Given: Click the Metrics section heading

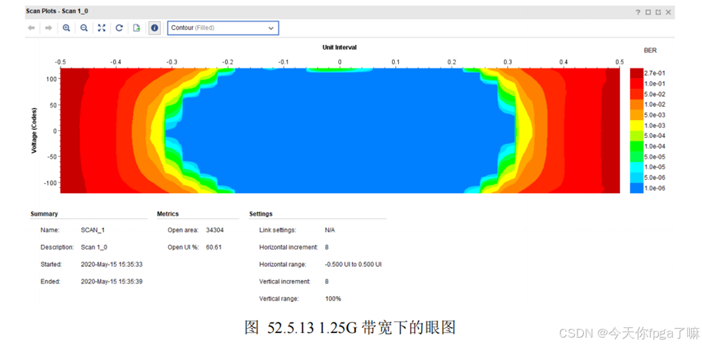Looking at the screenshot, I should (168, 214).
